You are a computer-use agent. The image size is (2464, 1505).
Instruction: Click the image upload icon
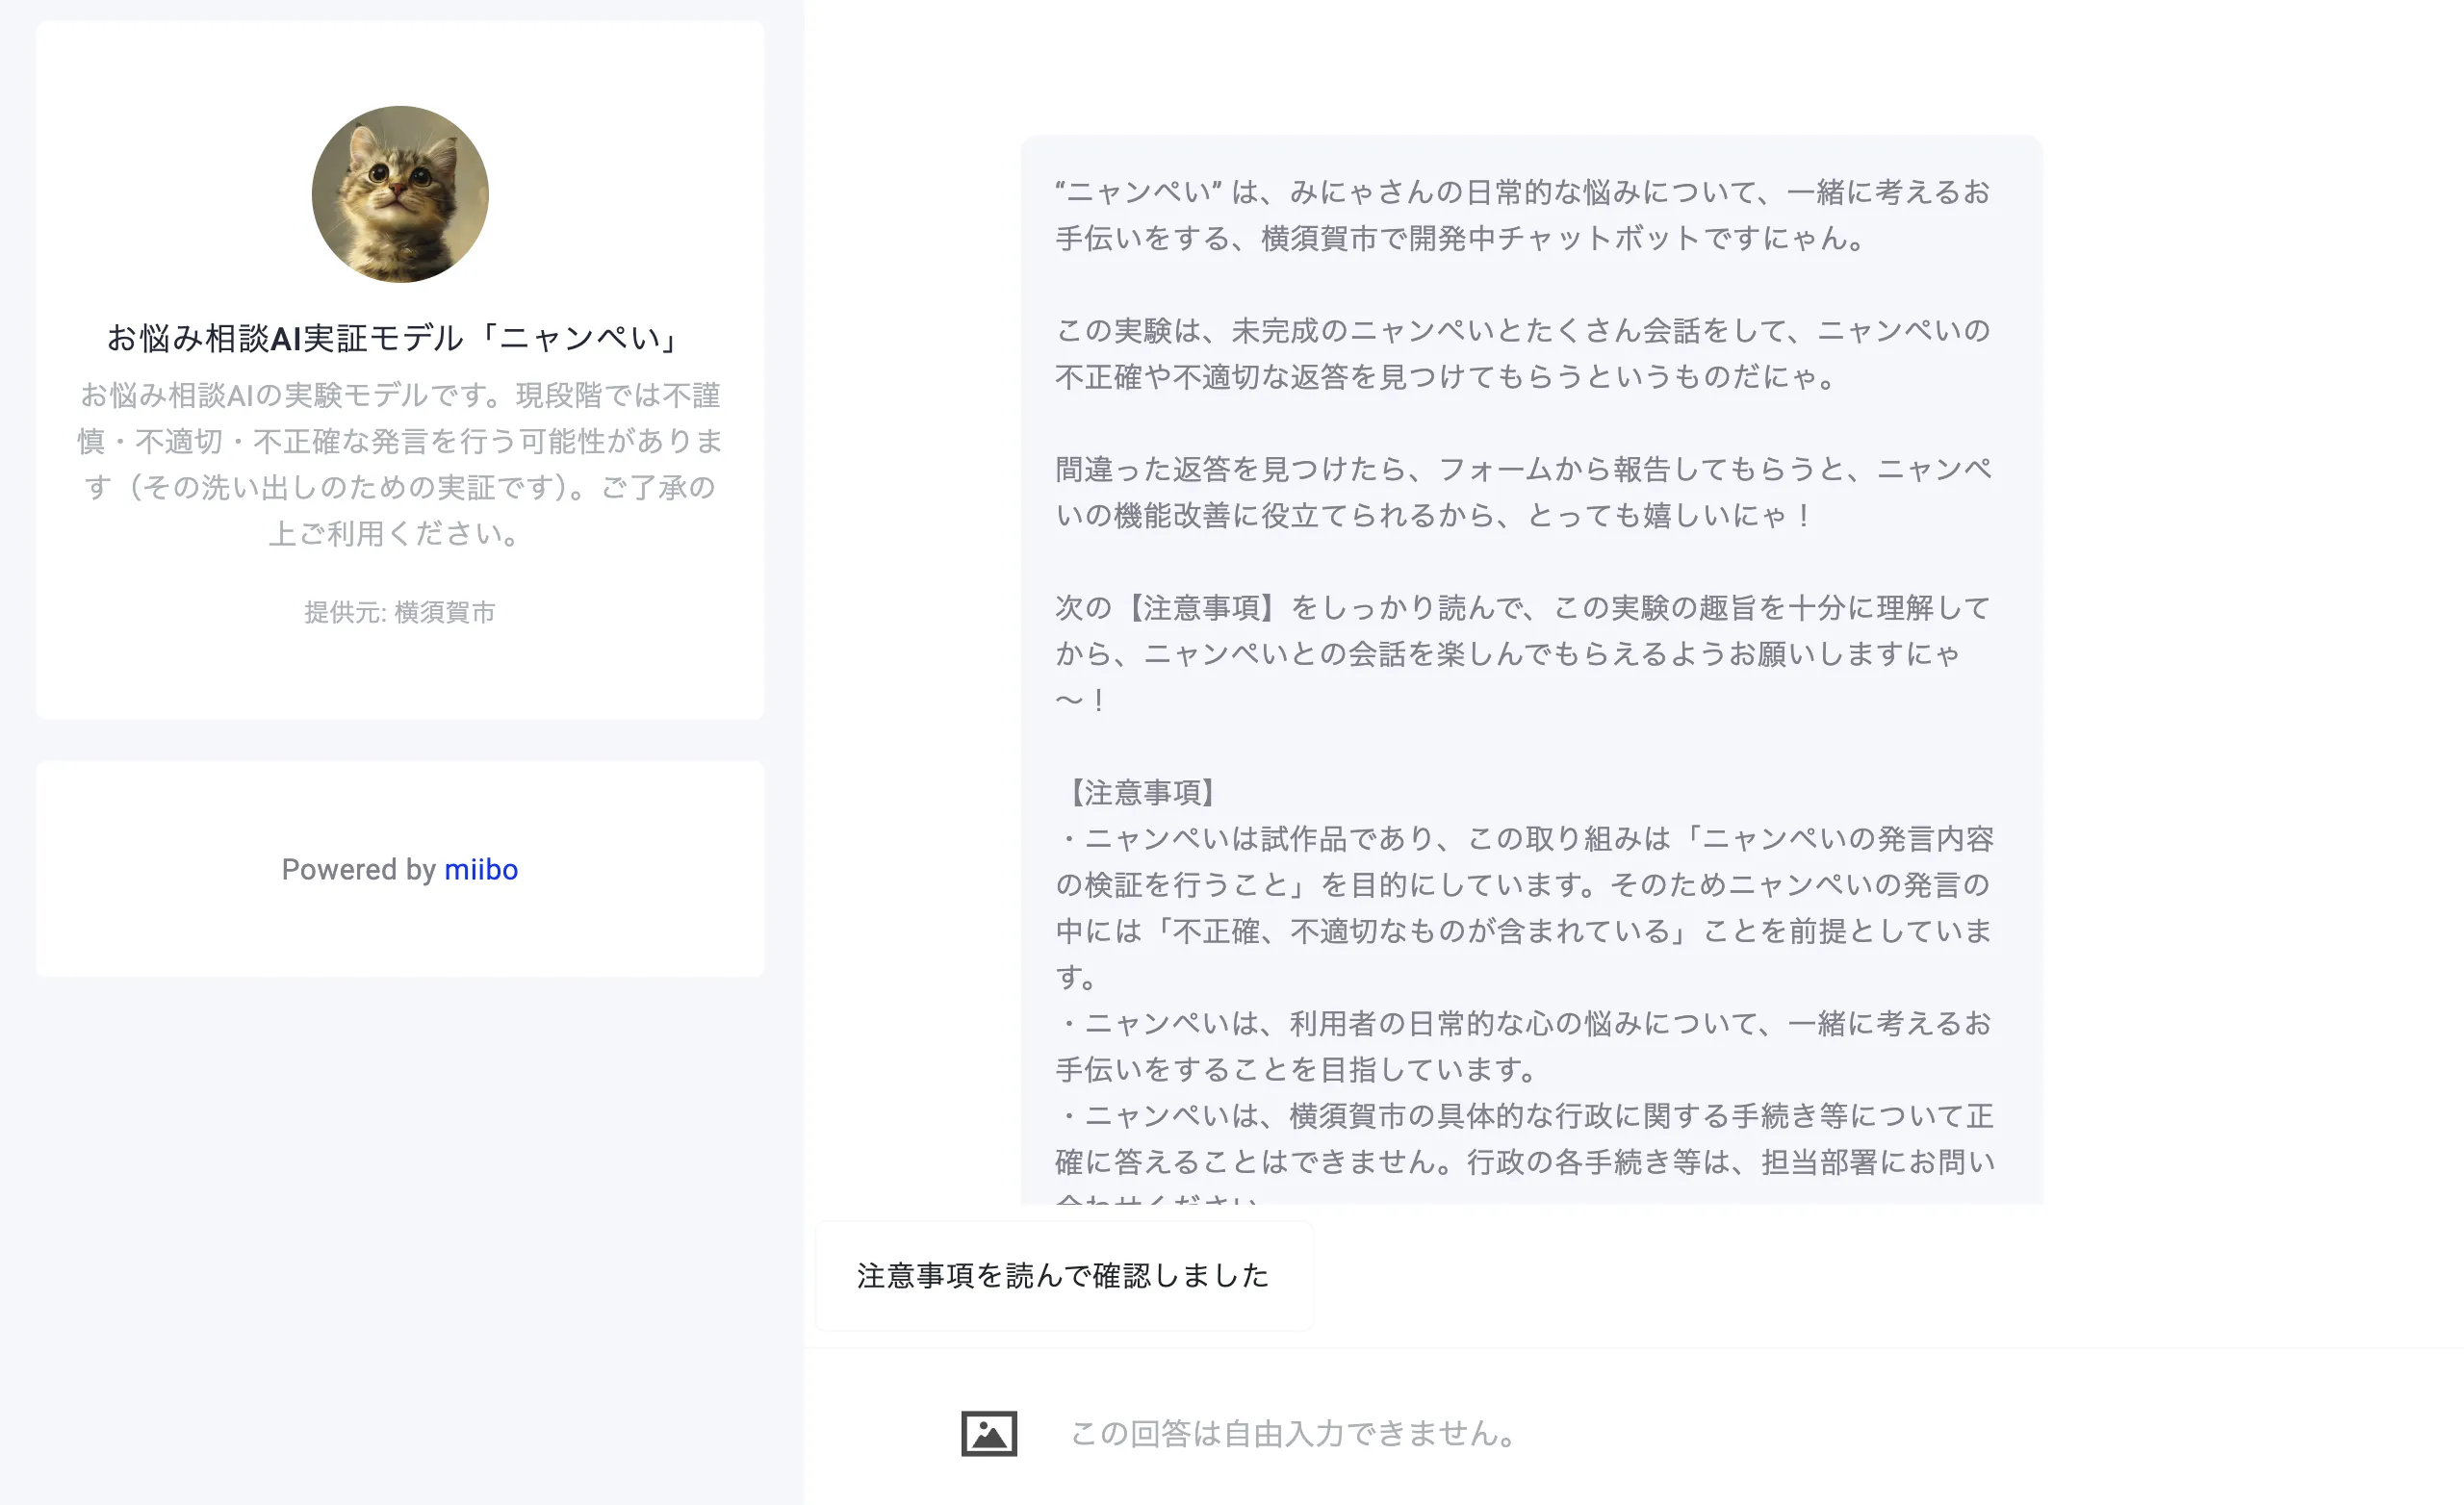[x=989, y=1433]
